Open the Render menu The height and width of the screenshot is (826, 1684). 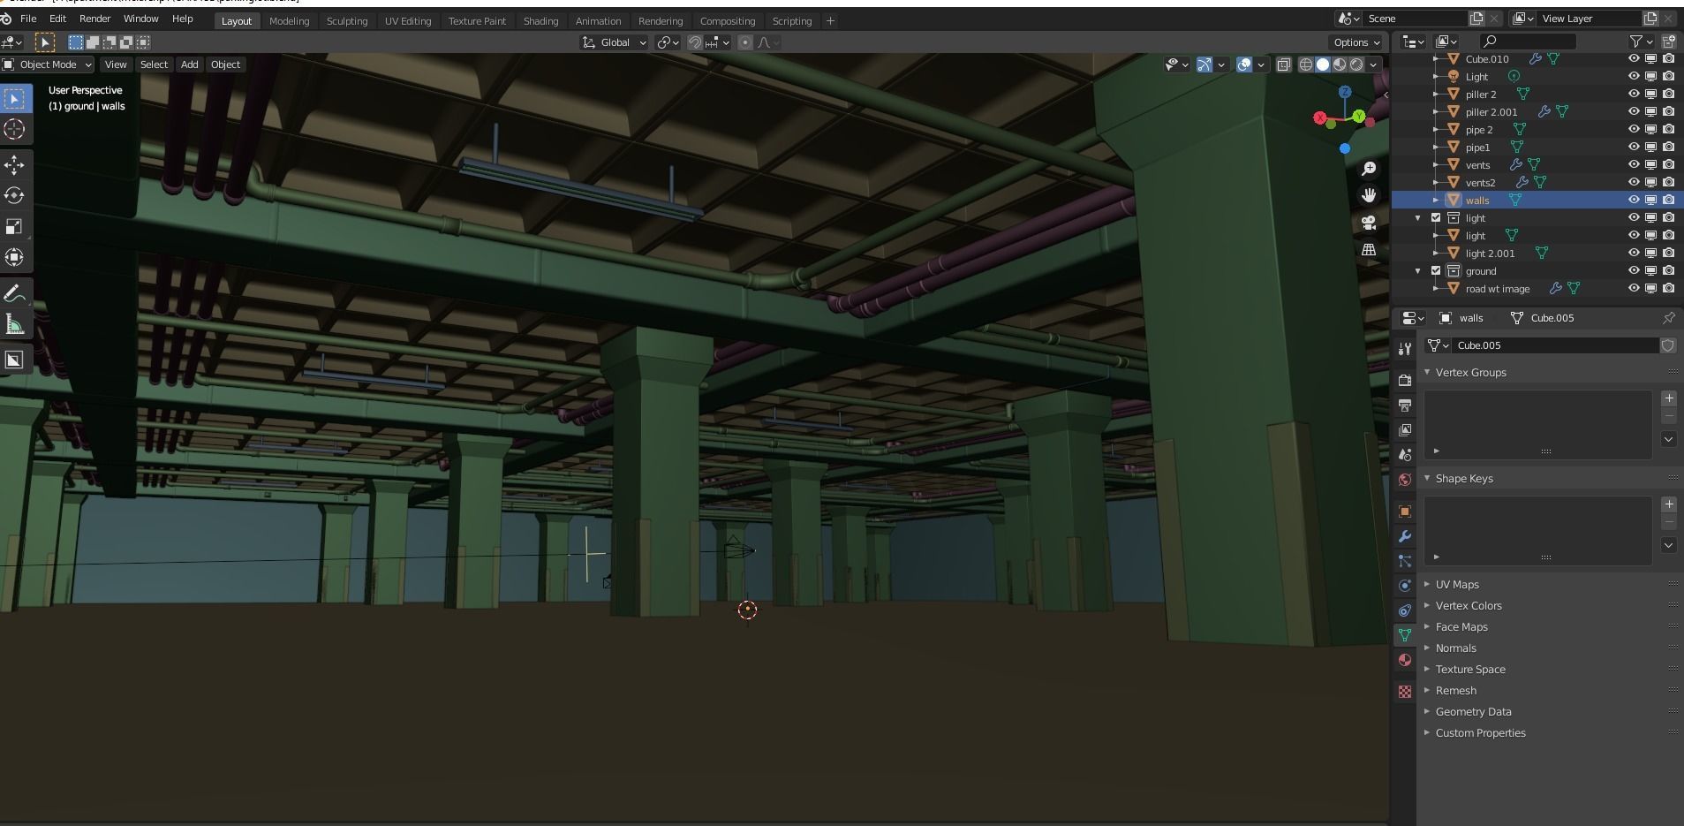click(94, 19)
